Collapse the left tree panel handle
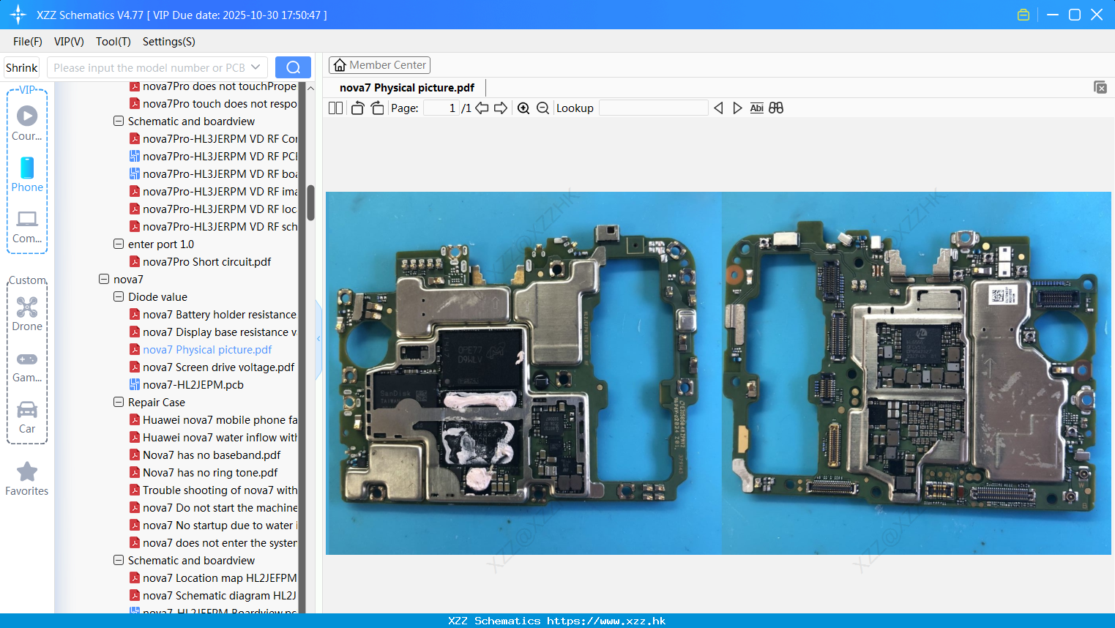Viewport: 1115px width, 628px height. pyautogui.click(x=318, y=339)
